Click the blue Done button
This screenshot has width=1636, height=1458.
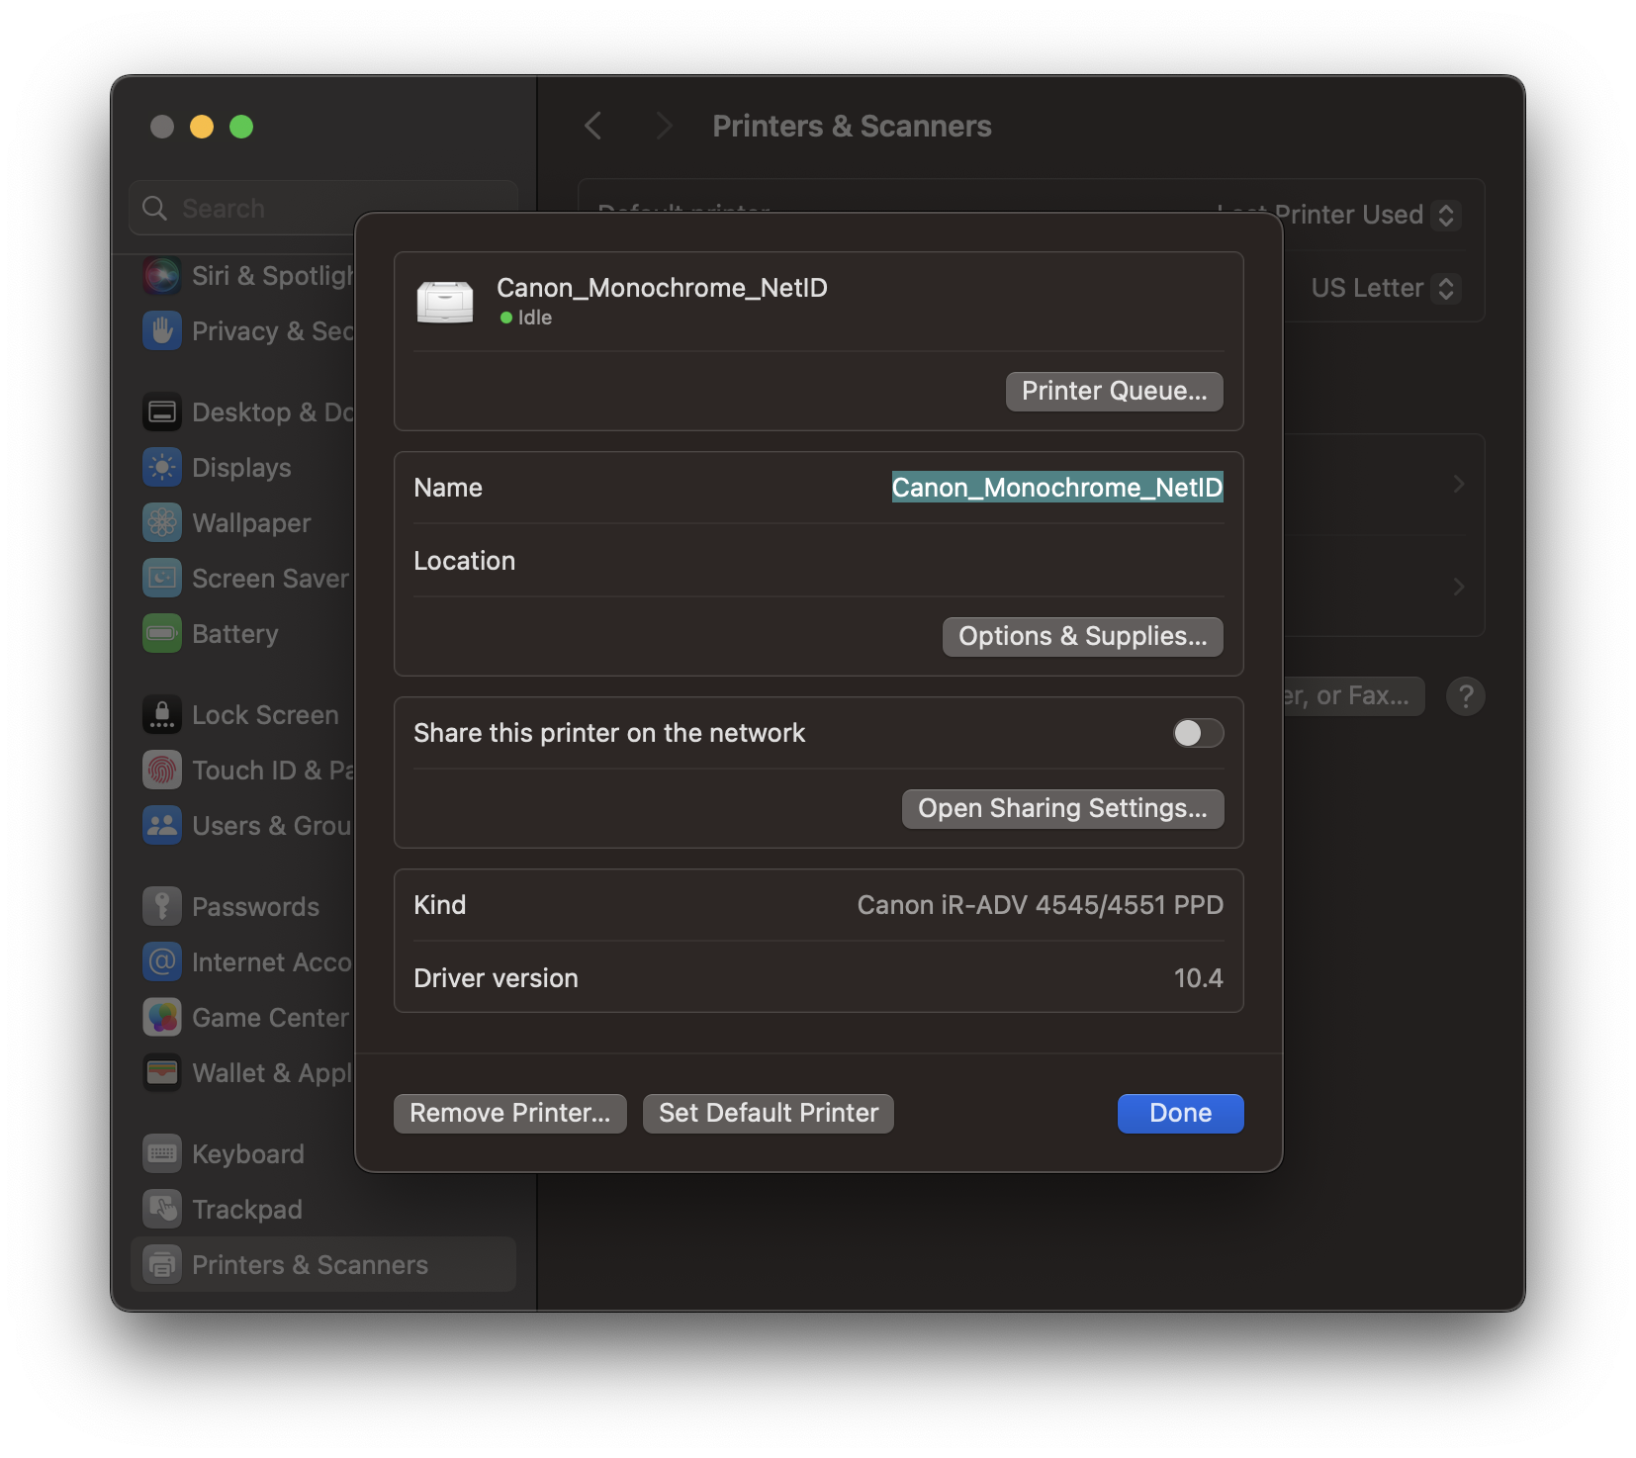pyautogui.click(x=1179, y=1113)
